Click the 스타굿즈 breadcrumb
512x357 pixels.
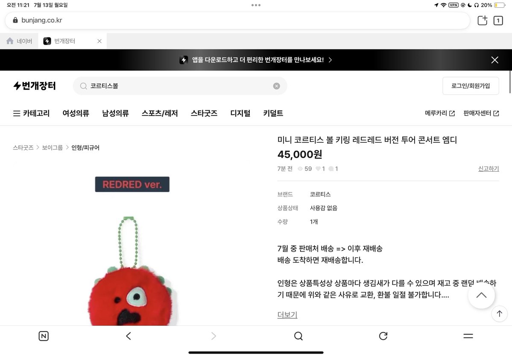pyautogui.click(x=23, y=147)
